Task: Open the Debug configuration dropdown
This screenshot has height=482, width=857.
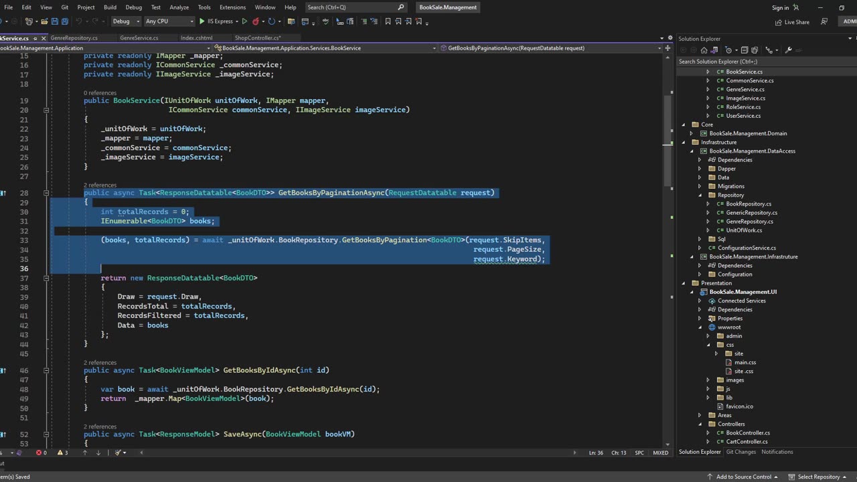Action: (126, 21)
